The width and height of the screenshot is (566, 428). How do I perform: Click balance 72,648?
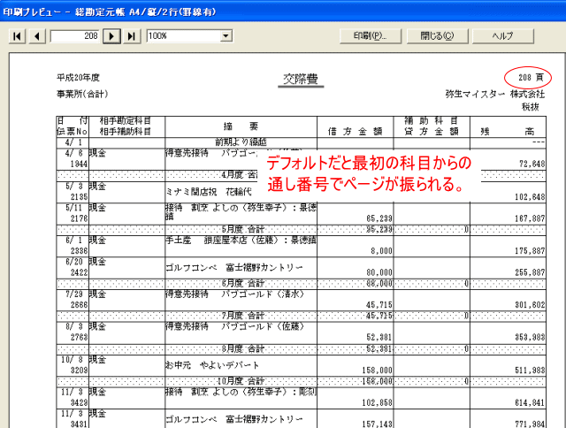pyautogui.click(x=532, y=164)
